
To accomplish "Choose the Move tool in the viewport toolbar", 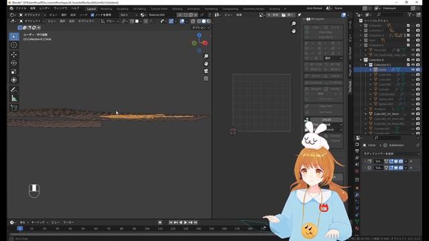I will (14, 54).
